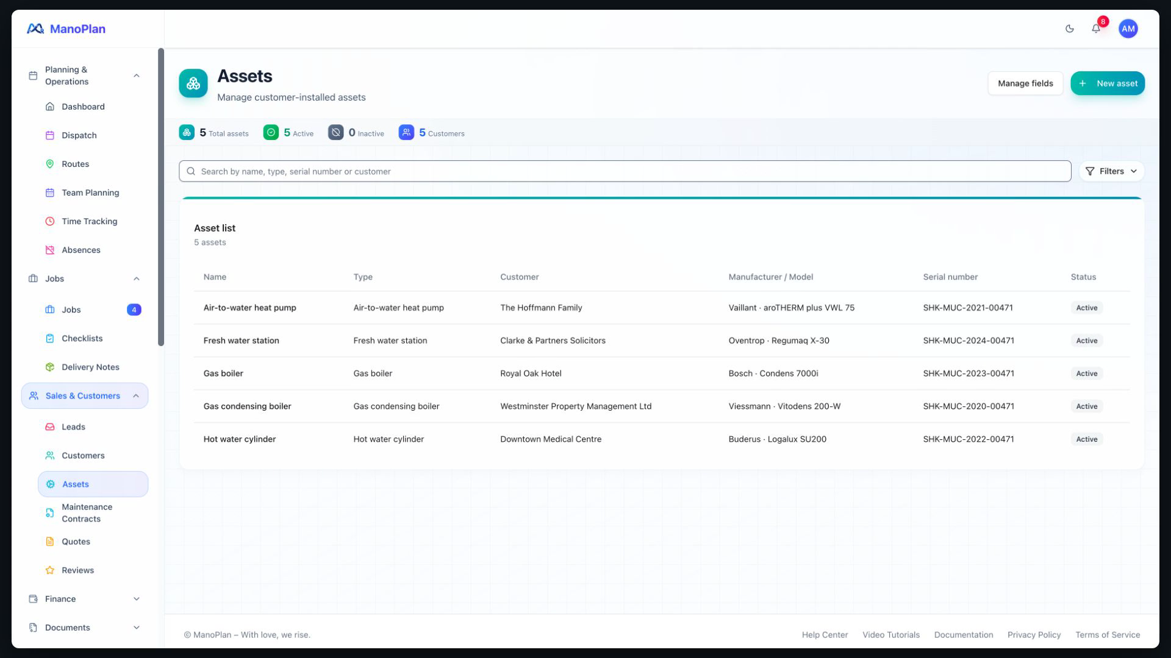
Task: Click the Manage fields button
Action: 1025,83
